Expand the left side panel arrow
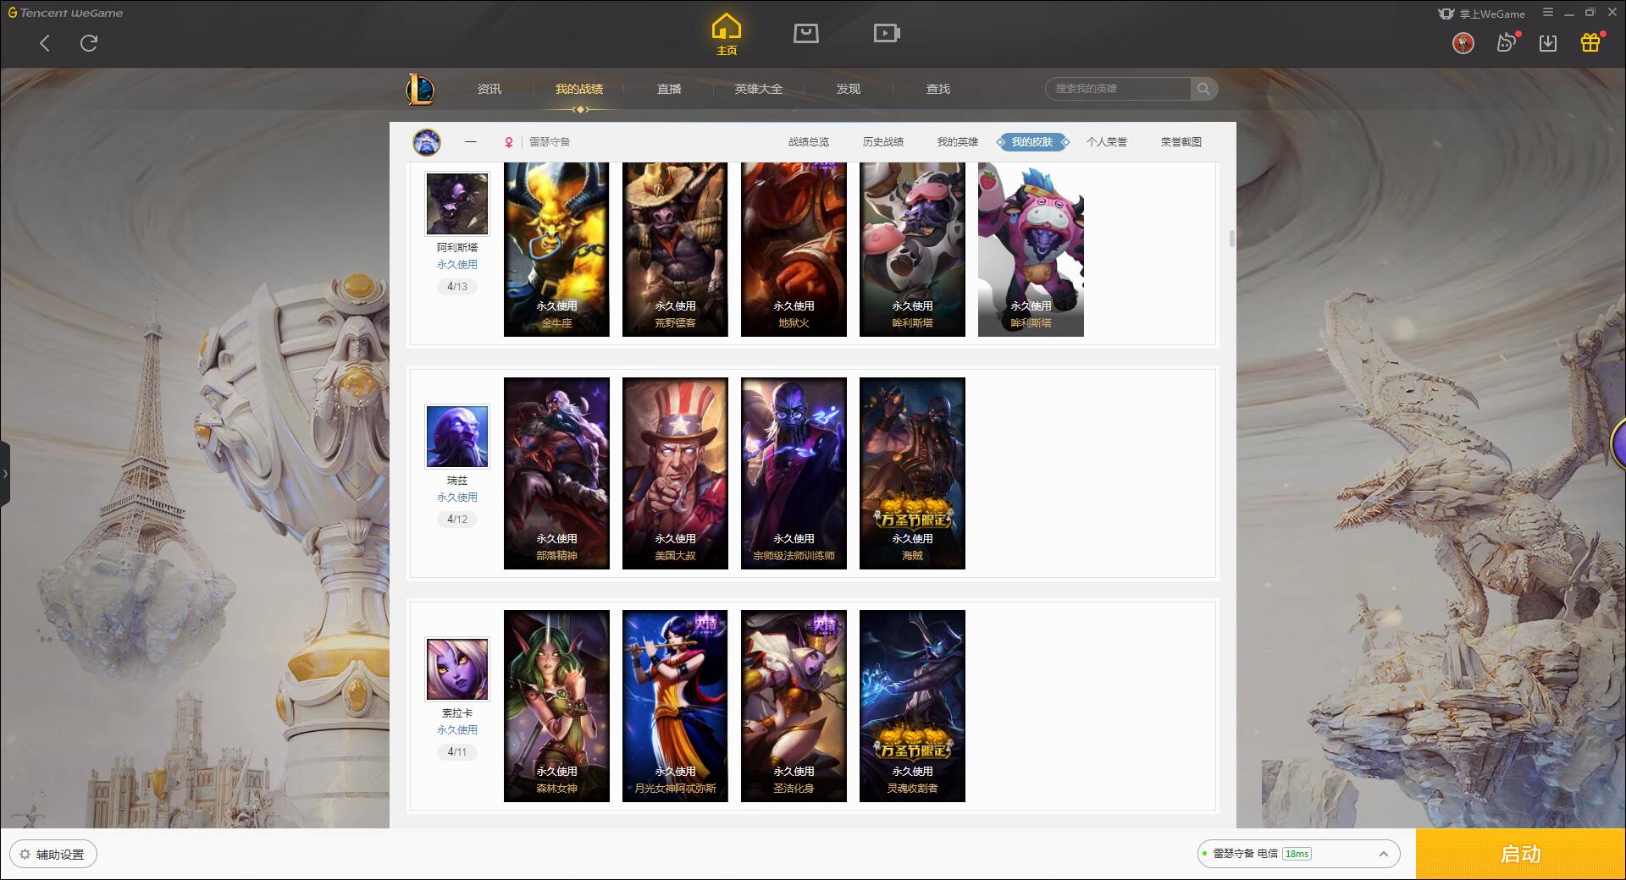Image resolution: width=1626 pixels, height=880 pixels. (x=5, y=474)
